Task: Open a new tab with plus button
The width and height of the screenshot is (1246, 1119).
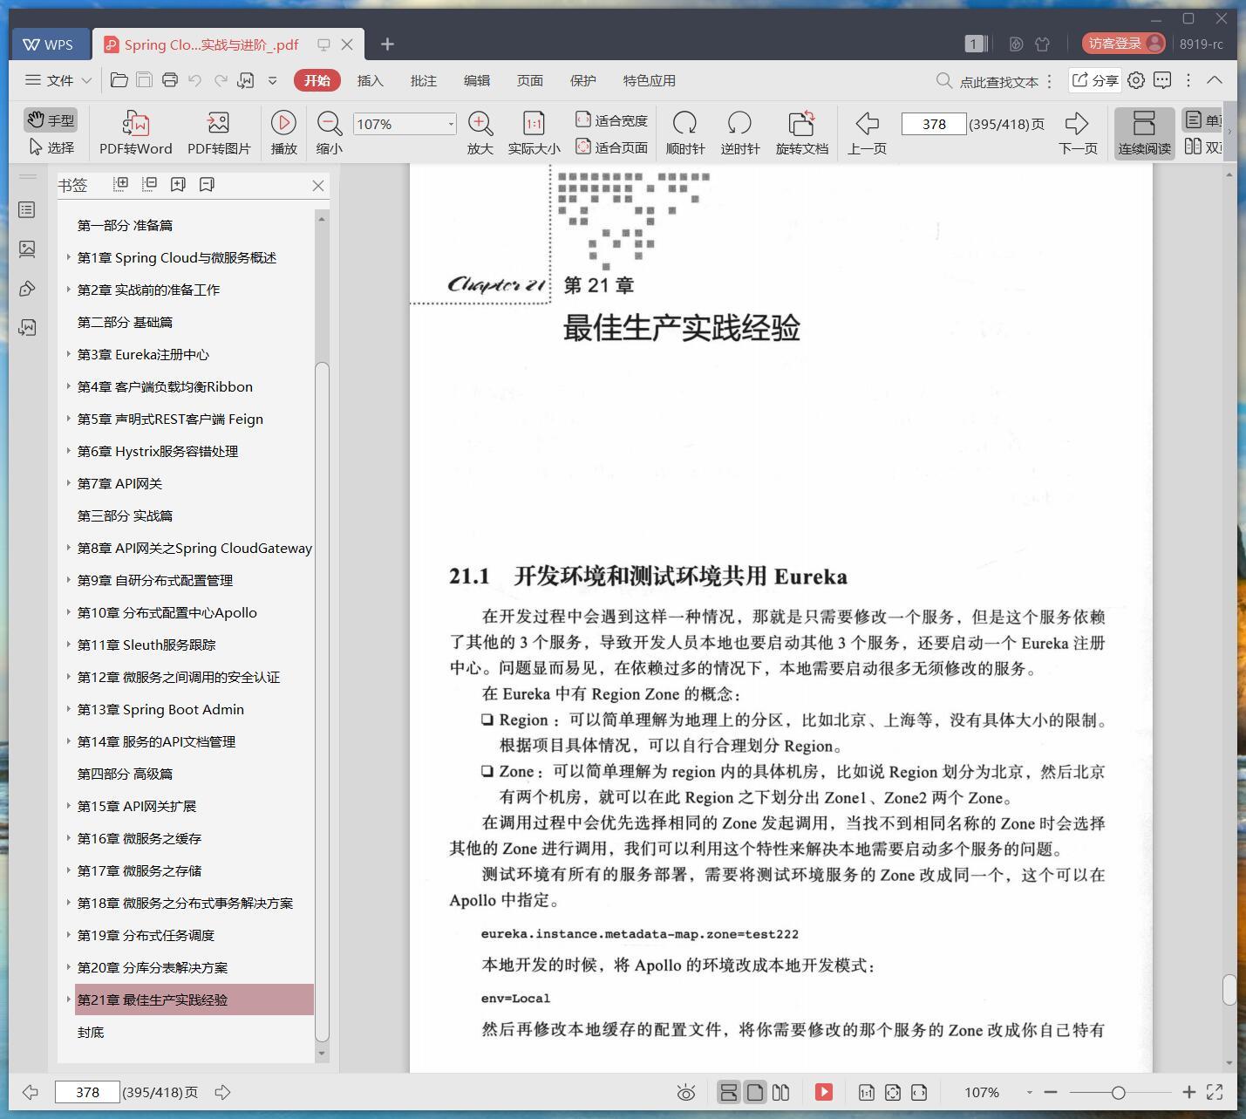Action: [x=387, y=44]
